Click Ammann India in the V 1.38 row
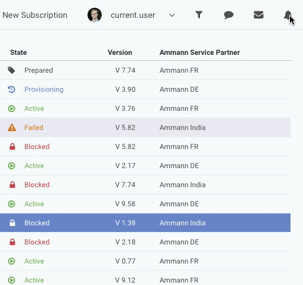This screenshot has width=303, height=285. coord(183,223)
